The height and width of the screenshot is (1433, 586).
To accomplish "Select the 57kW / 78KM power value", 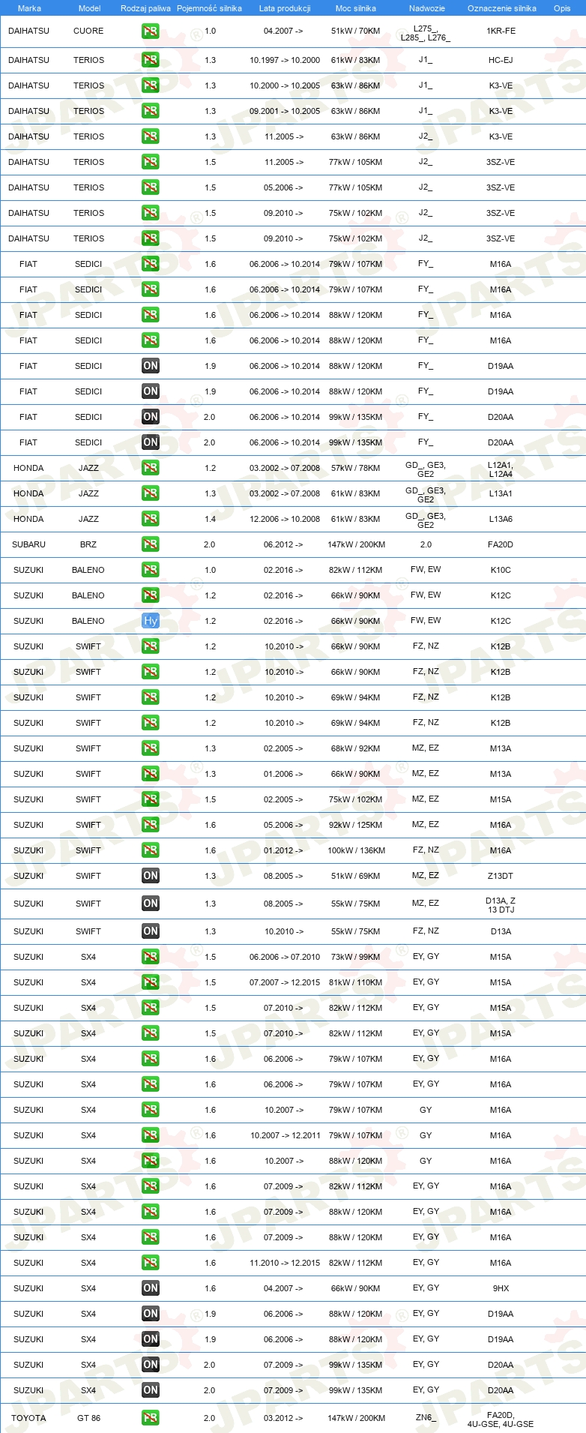I will [355, 468].
